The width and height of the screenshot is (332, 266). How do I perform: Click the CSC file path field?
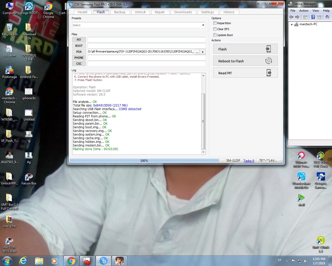(147, 64)
